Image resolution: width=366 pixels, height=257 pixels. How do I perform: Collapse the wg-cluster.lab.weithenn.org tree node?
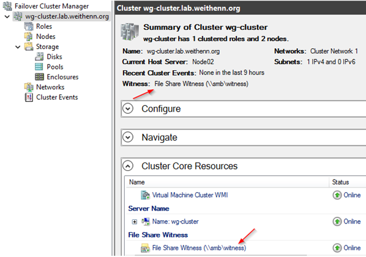coord(7,16)
